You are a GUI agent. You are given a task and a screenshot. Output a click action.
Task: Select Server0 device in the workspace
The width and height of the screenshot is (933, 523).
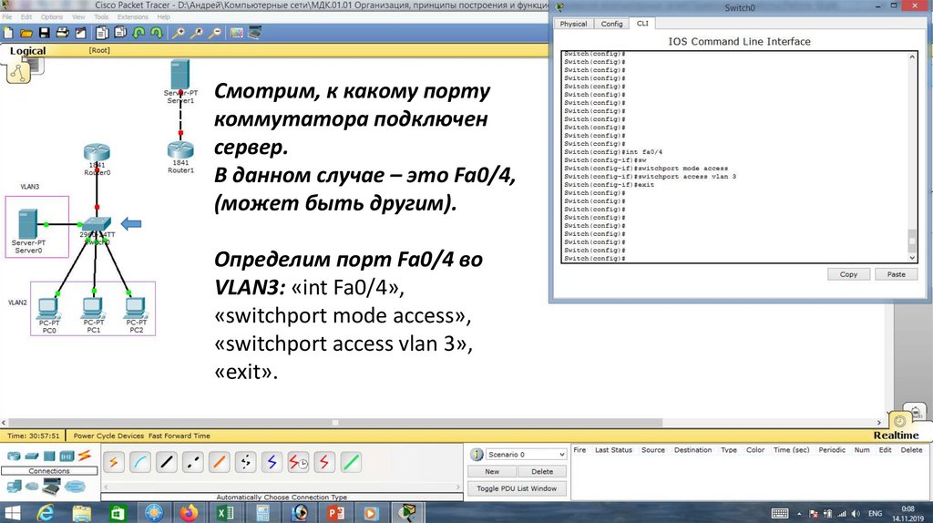pyautogui.click(x=27, y=224)
